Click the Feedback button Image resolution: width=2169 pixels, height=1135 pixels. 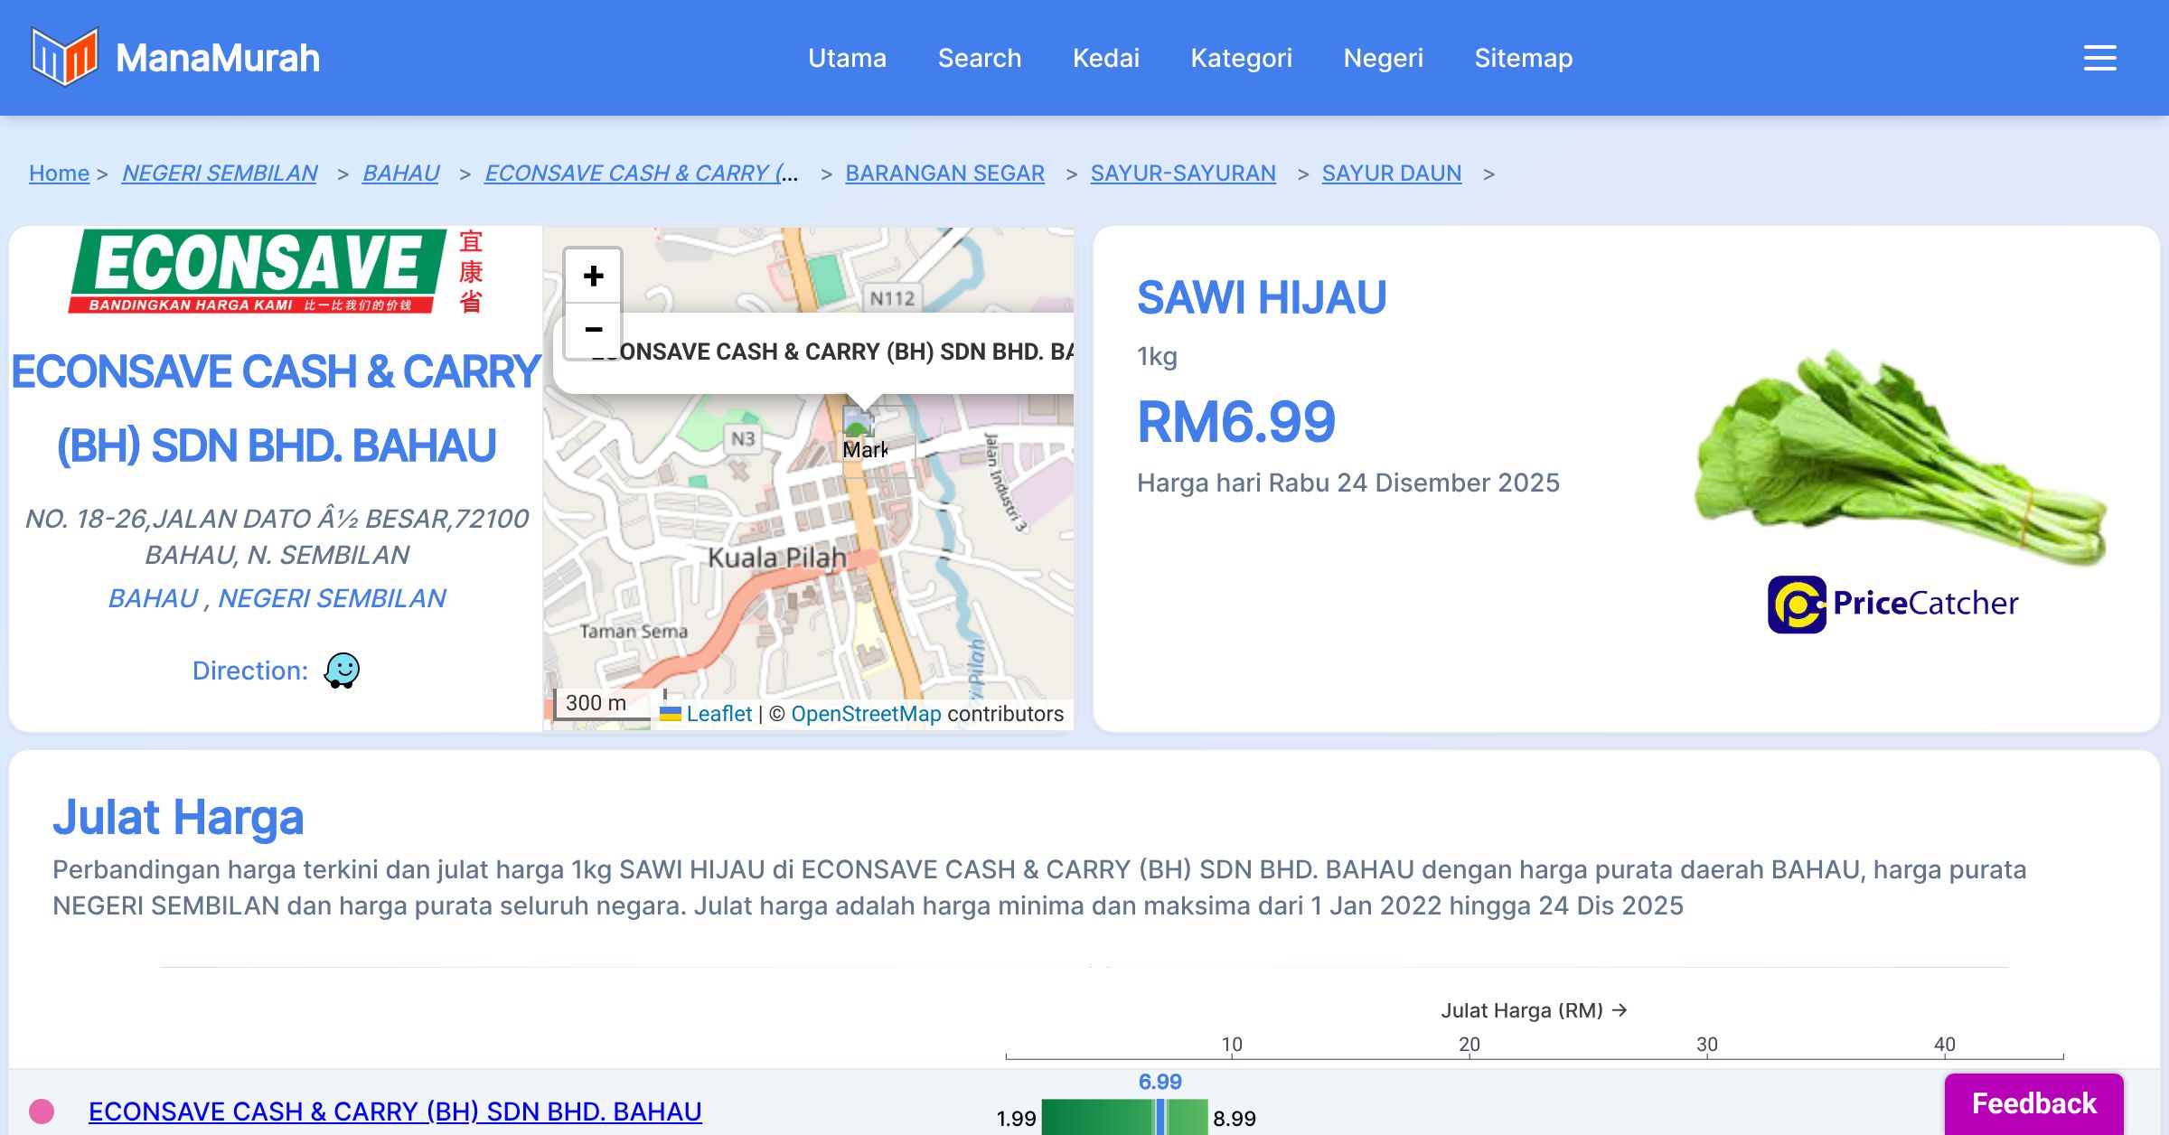[x=2033, y=1103]
